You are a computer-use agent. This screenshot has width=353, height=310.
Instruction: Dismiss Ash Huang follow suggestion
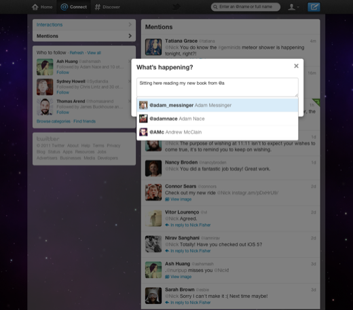tap(130, 61)
